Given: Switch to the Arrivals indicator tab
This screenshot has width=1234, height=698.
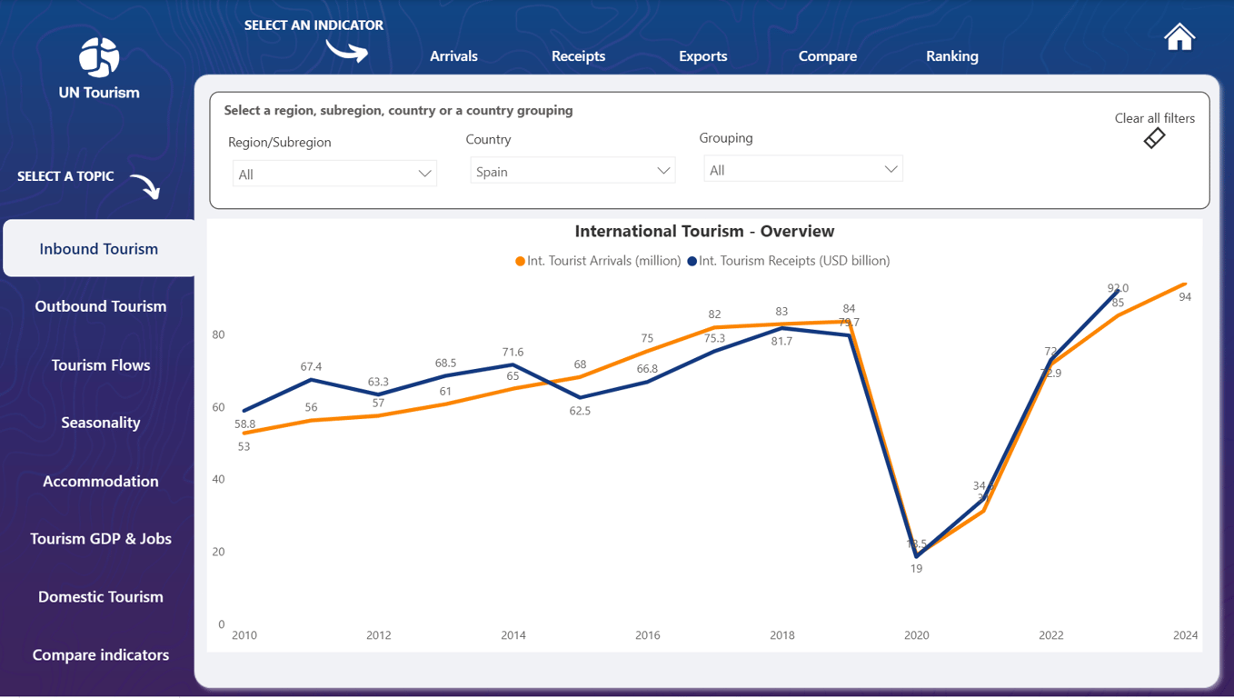Looking at the screenshot, I should 453,56.
